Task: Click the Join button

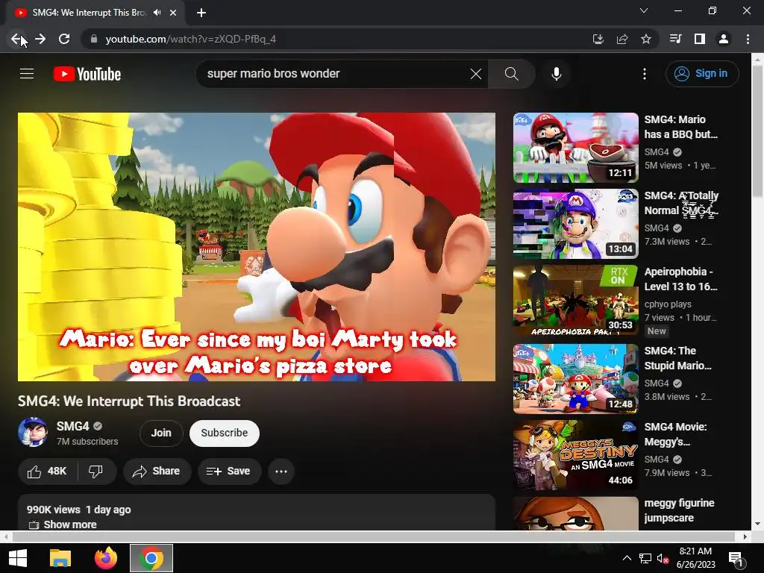Action: click(x=161, y=433)
